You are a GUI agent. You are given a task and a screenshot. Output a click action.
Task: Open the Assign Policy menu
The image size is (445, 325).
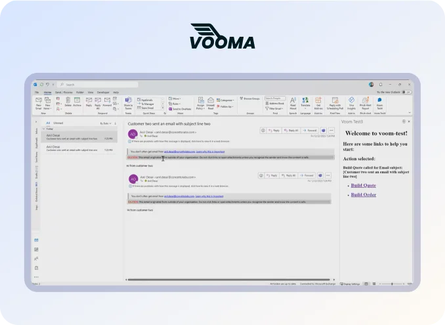200,103
